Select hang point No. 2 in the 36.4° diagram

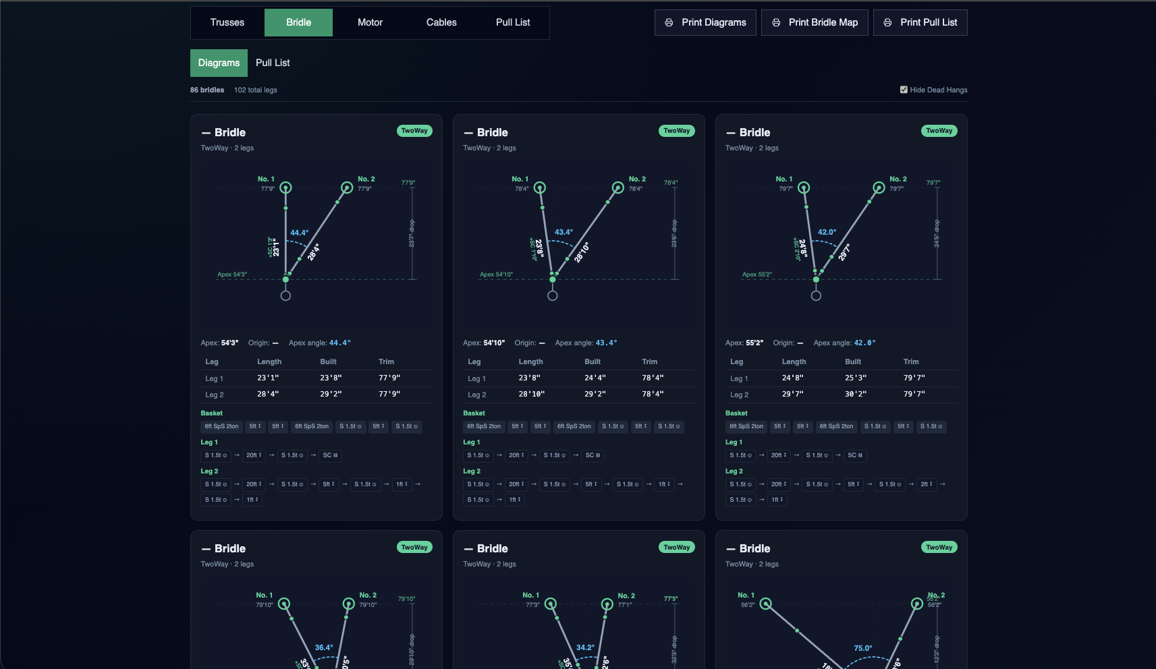coord(348,604)
